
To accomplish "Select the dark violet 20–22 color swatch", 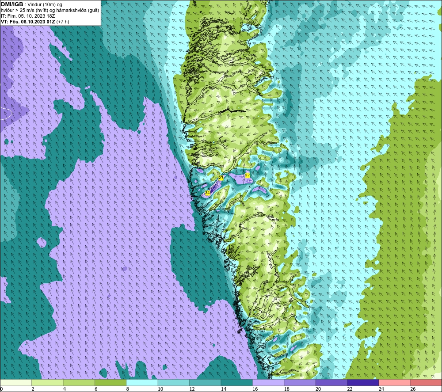I will pyautogui.click(x=331, y=382).
